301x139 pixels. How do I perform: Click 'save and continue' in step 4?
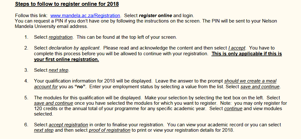point(260,87)
